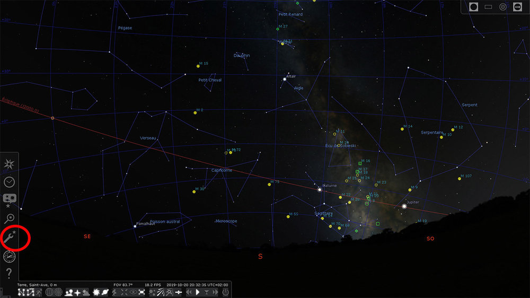Select the star Altair
Viewport: 530px width, 298px height.
[285, 79]
